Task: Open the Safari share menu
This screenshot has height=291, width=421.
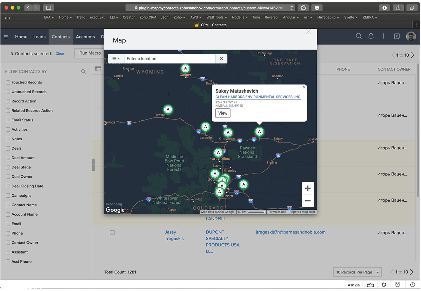Action: 399,8
